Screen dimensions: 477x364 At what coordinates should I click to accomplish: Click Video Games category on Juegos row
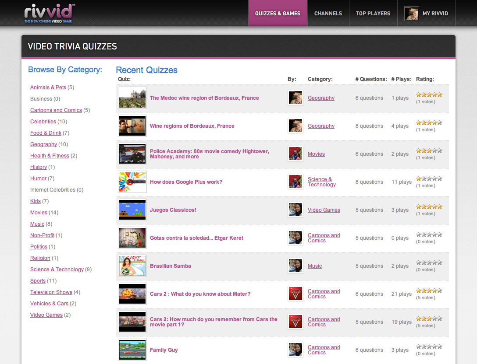(324, 210)
